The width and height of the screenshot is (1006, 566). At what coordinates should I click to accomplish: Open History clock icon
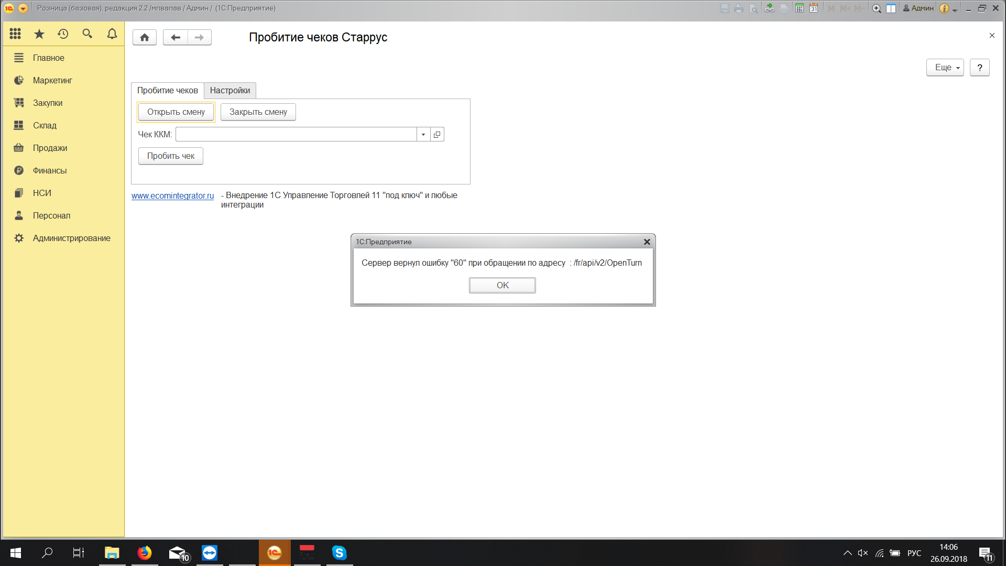point(63,34)
